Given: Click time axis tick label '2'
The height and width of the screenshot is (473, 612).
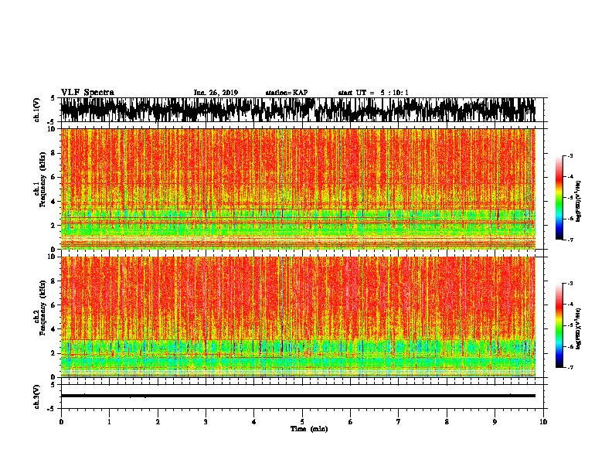Looking at the screenshot, I should [158, 422].
